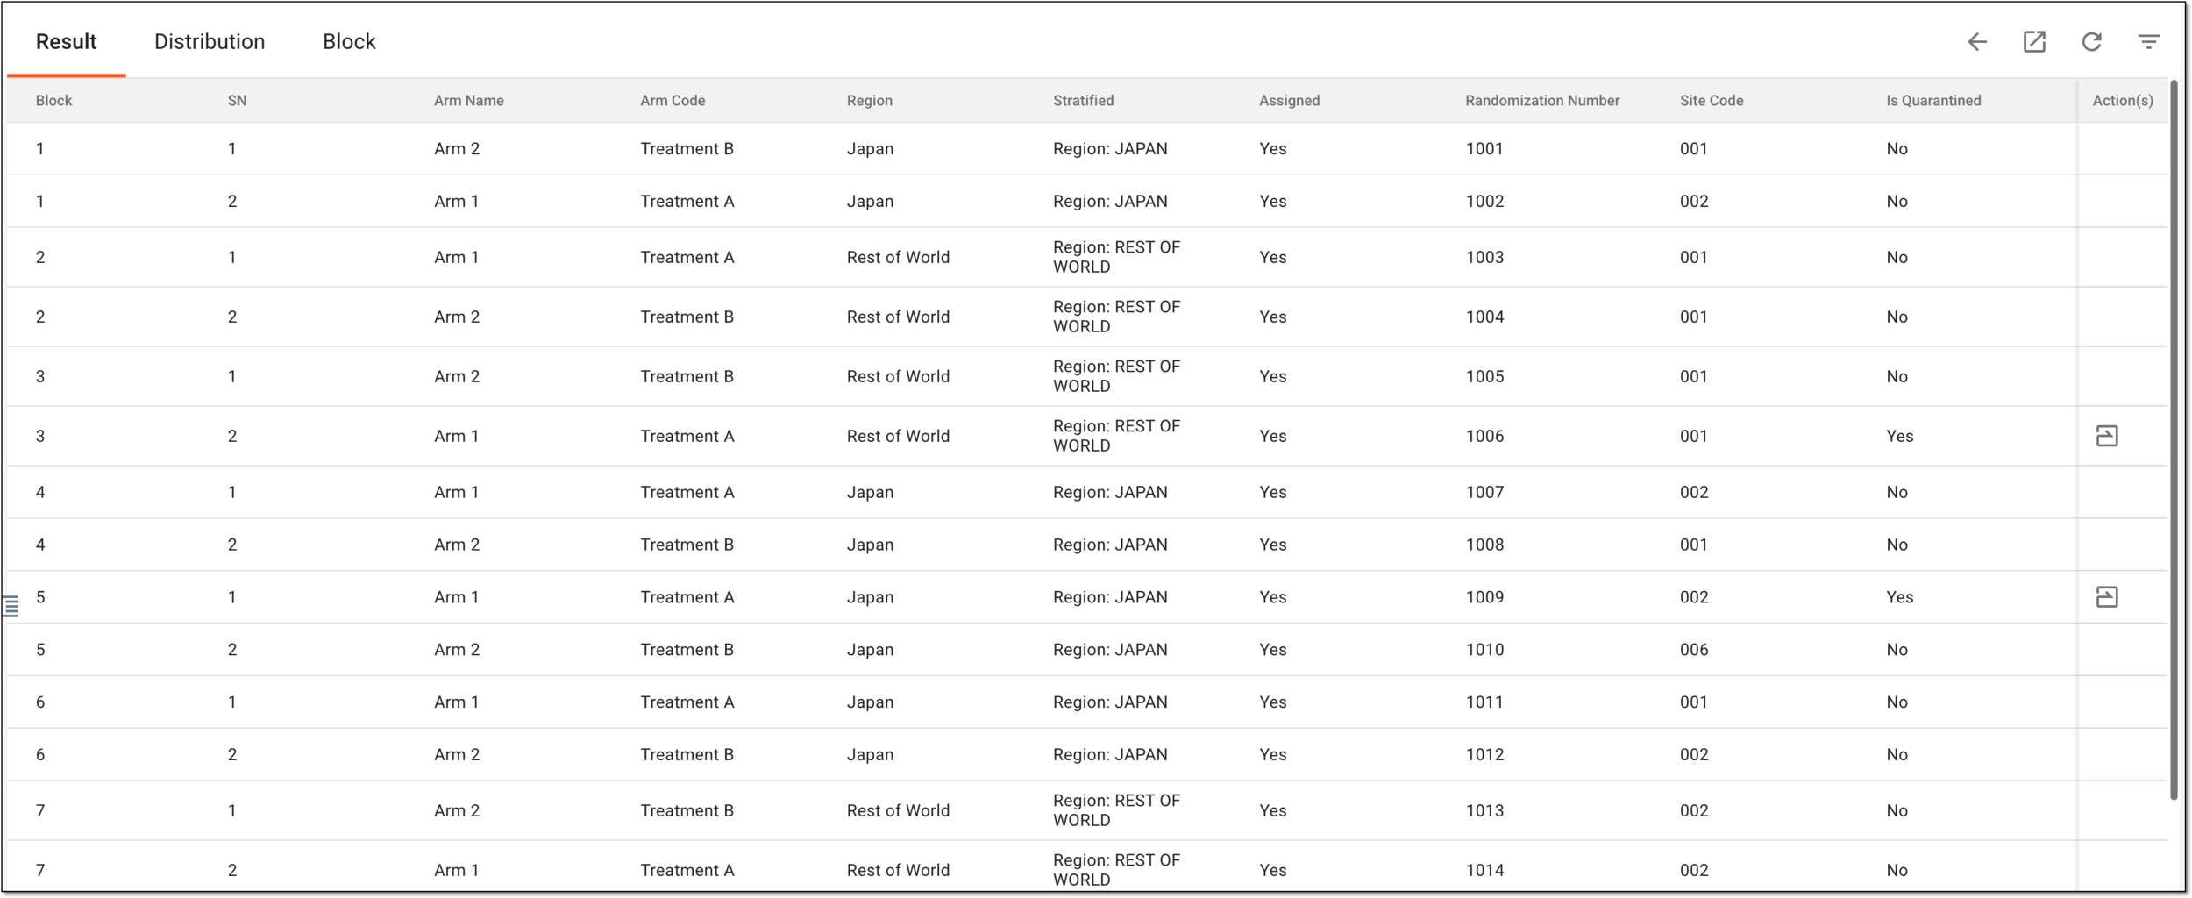Switch to the Result tab
The width and height of the screenshot is (2192, 898).
66,41
